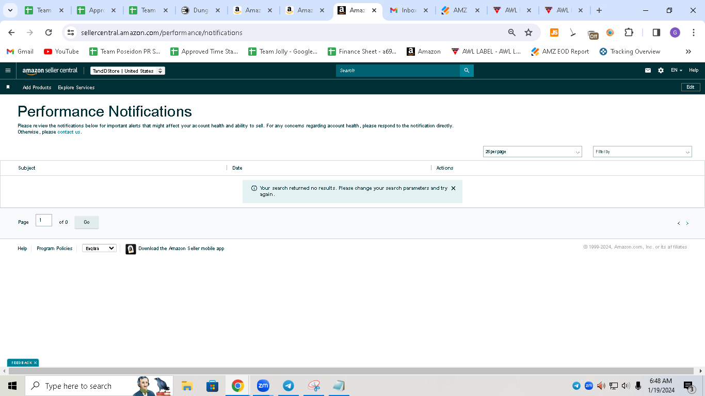This screenshot has width=705, height=396.
Task: Open the Chrome extensions puzzle icon
Action: pos(629,32)
